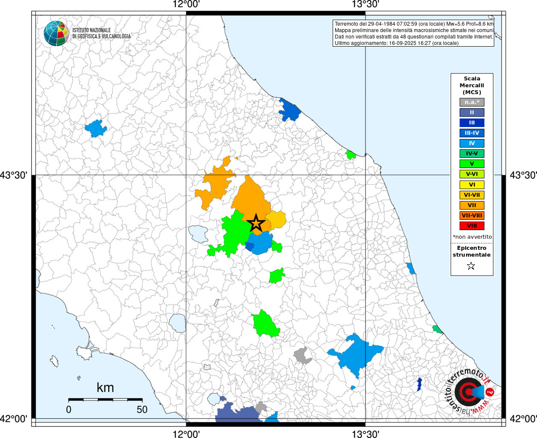Click the yellow-orange municipality east of epicenter
Image resolution: width=537 pixels, height=438 pixels.
tap(277, 219)
